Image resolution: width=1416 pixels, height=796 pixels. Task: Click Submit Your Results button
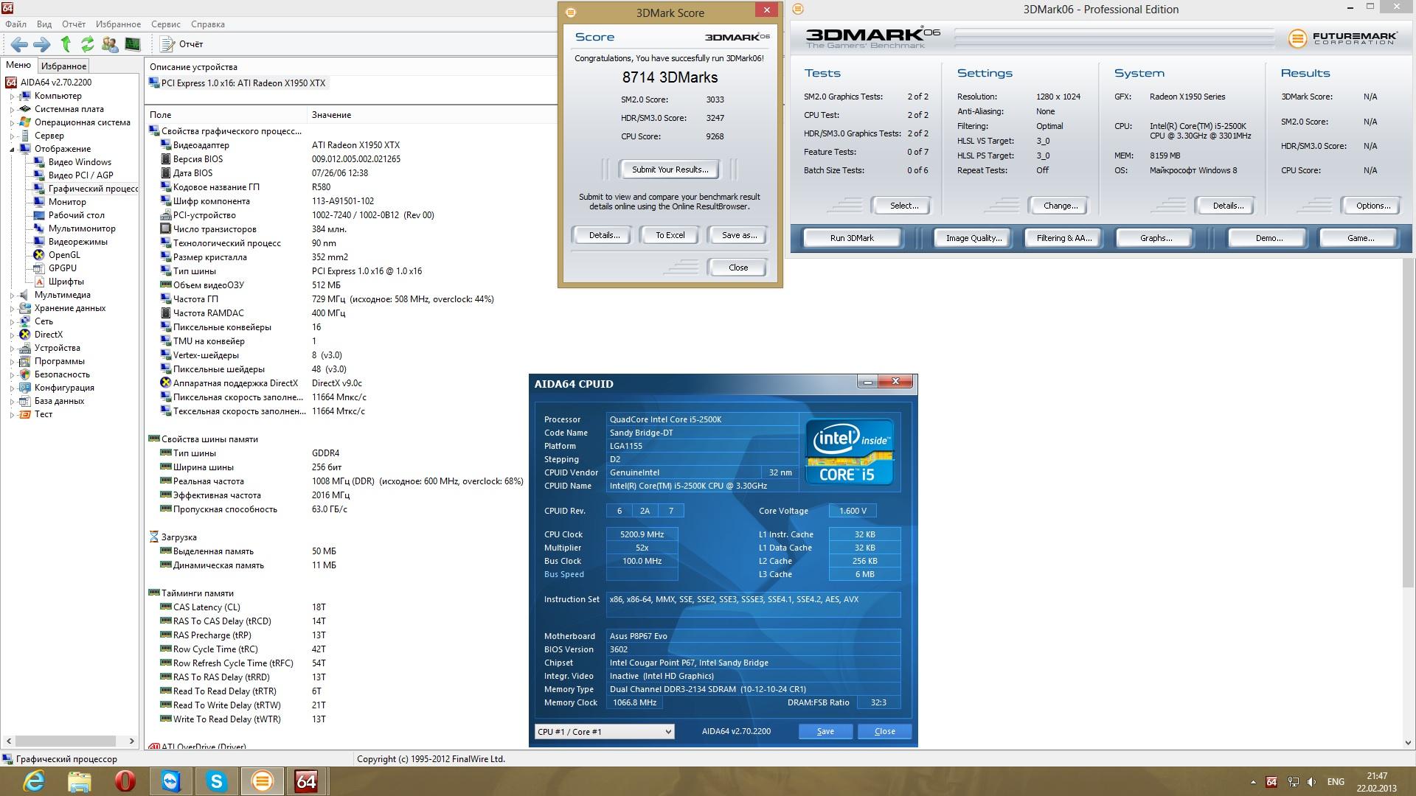click(670, 170)
